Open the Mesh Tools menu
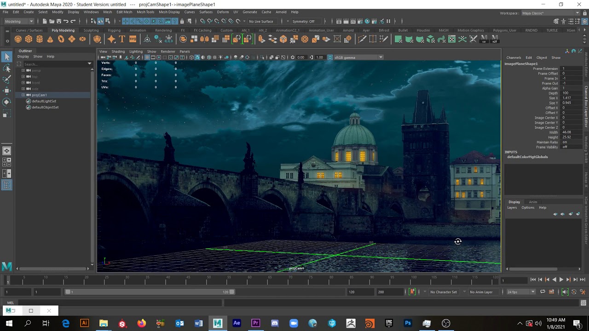This screenshot has width=589, height=331. pyautogui.click(x=145, y=12)
